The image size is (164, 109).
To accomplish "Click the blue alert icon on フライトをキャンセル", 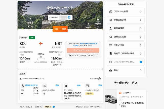I will click(x=141, y=62).
